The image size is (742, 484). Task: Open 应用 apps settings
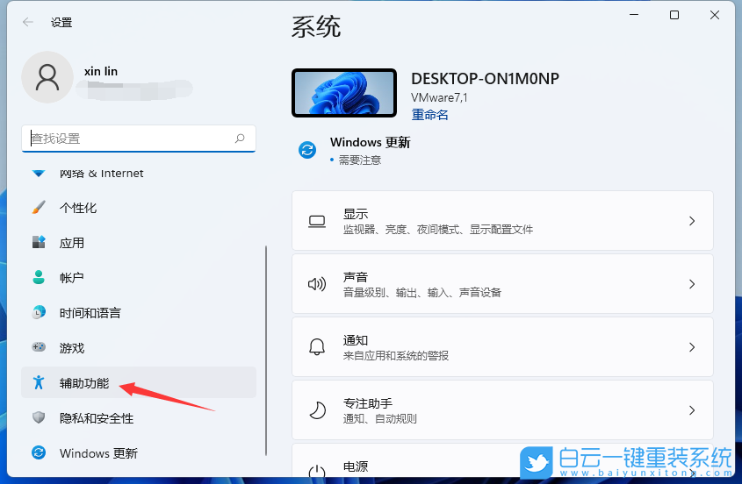click(x=139, y=243)
